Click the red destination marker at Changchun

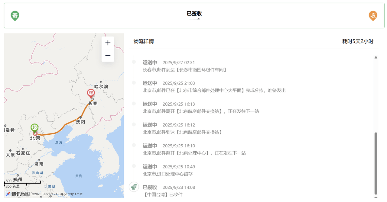click(x=91, y=94)
